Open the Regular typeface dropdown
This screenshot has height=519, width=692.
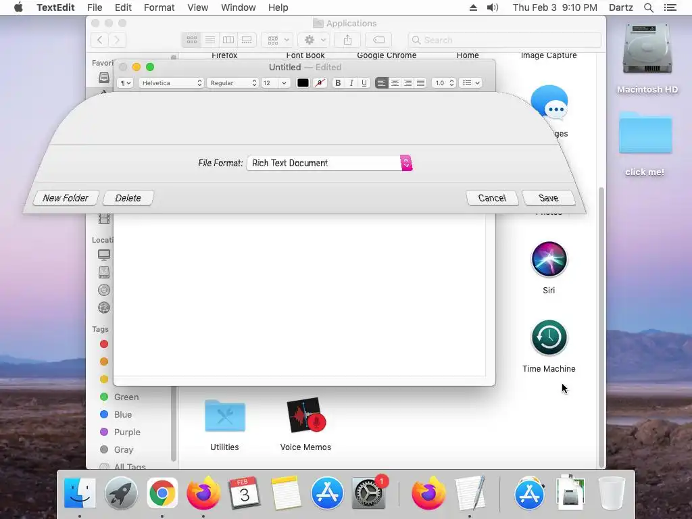tap(232, 83)
